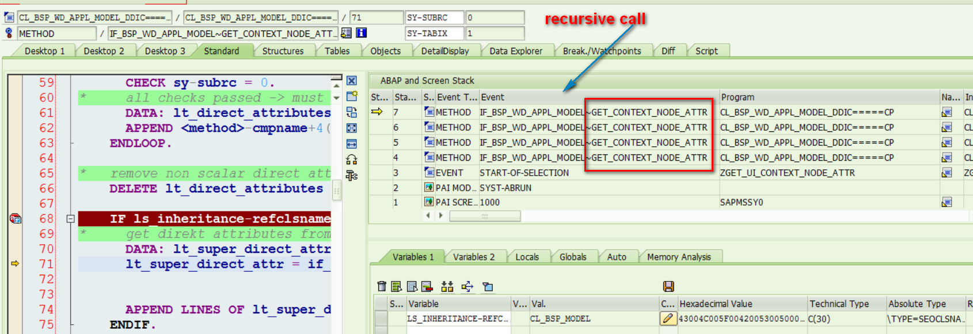Switch to the Structures tab
The image size is (973, 334).
(x=283, y=51)
